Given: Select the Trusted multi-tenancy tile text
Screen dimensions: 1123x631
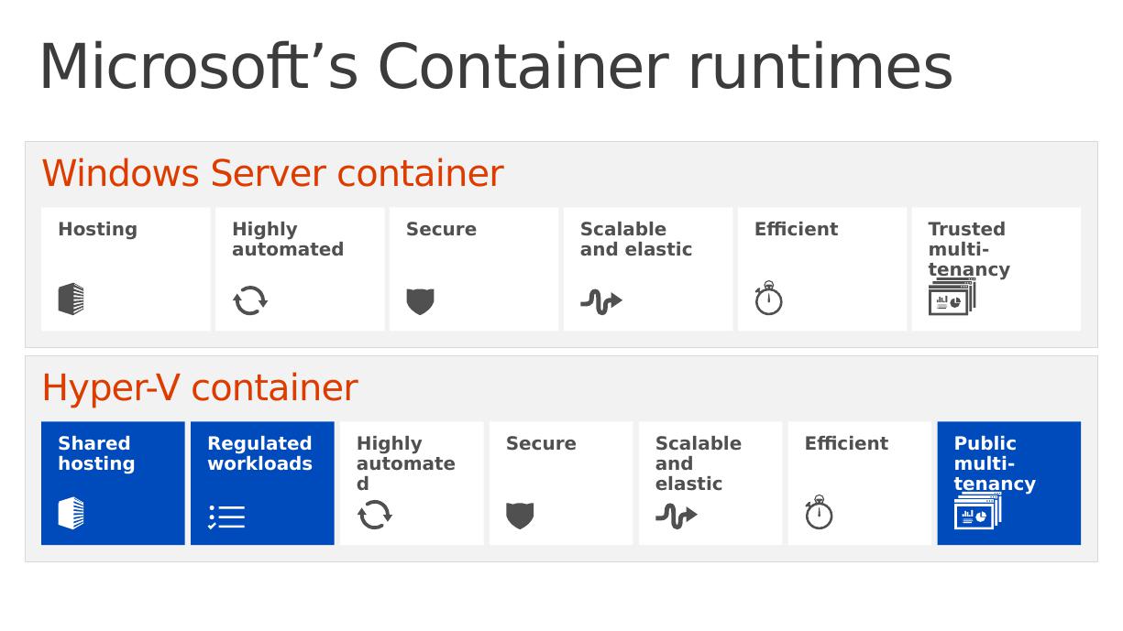Looking at the screenshot, I should pos(969,249).
